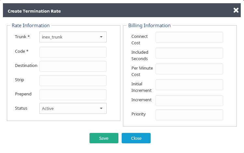
Task: Click the Connect Cost field
Action: tap(189, 37)
